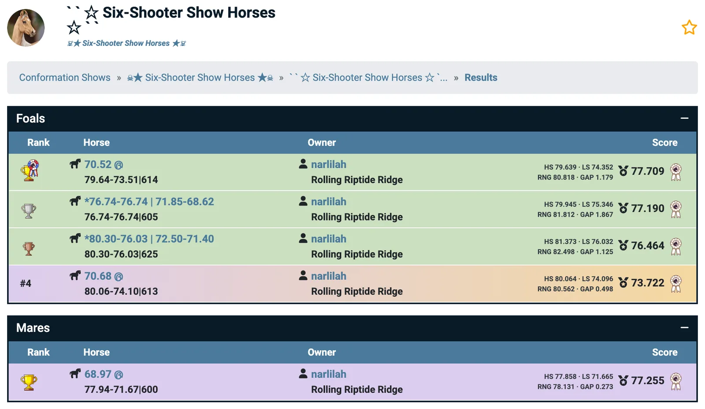
Task: Click the Six-Shooter Show Horses italic subtitle
Action: tap(126, 43)
